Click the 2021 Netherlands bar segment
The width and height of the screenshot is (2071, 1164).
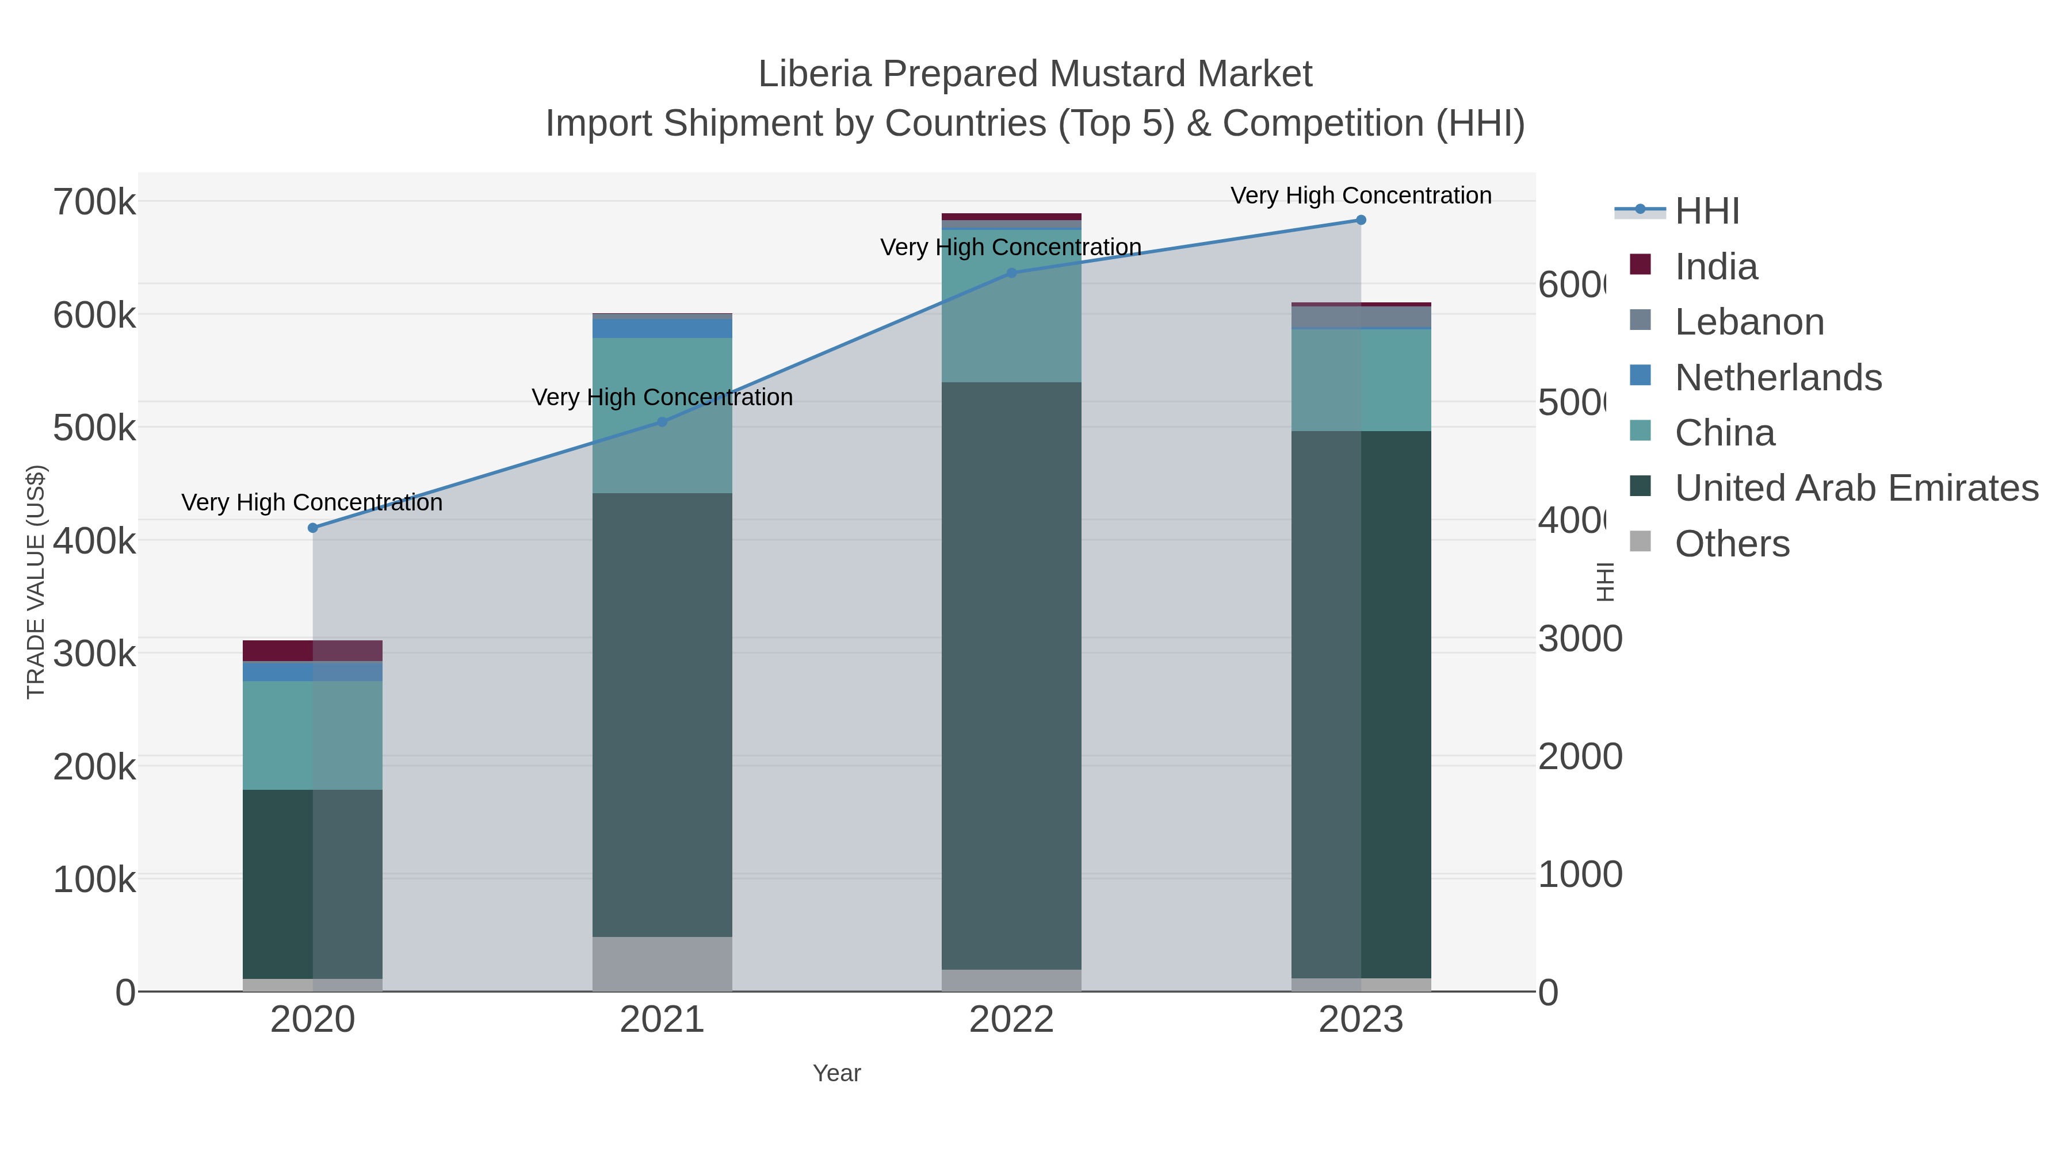tap(663, 329)
